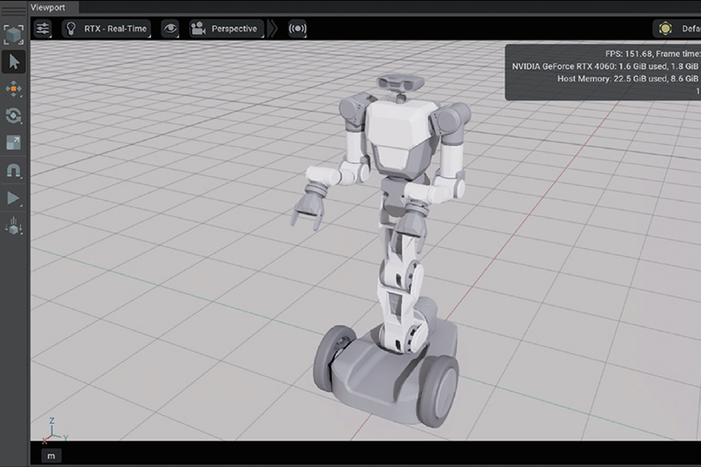Viewport: 701px width, 467px height.
Task: Open the RTX - Real-Time renderer dropdown
Action: click(107, 29)
